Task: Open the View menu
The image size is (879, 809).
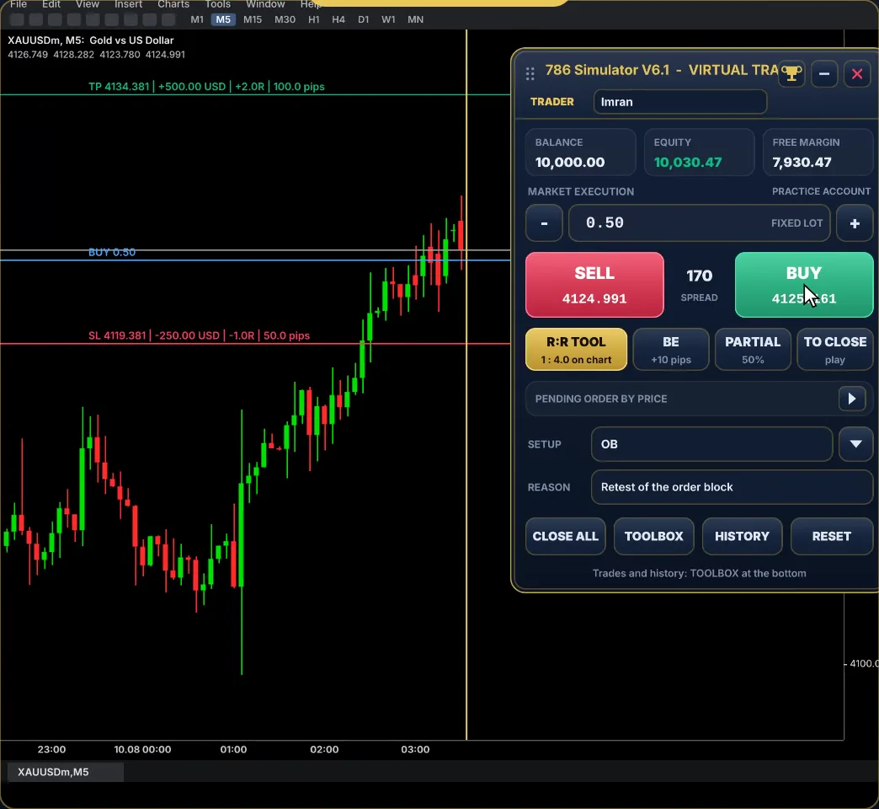Action: click(x=88, y=4)
